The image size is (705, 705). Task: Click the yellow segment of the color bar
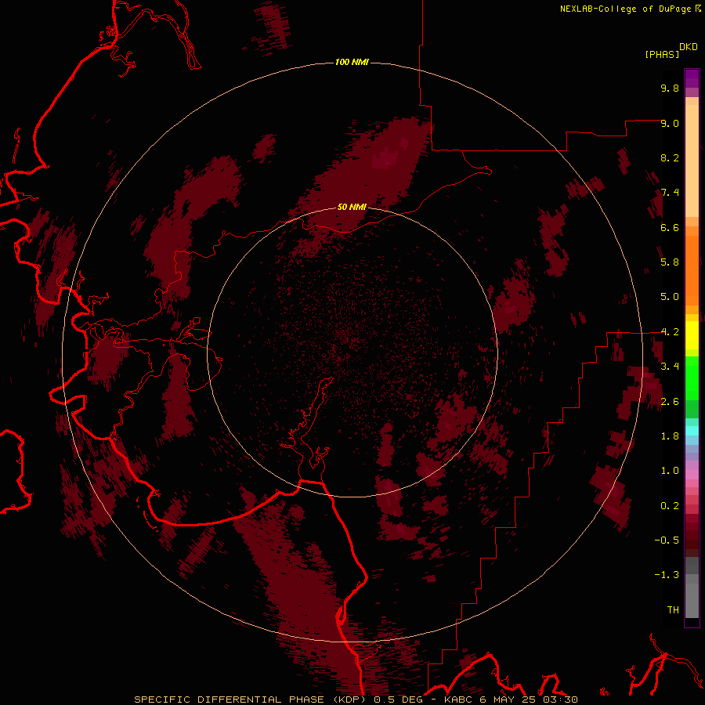(x=692, y=335)
